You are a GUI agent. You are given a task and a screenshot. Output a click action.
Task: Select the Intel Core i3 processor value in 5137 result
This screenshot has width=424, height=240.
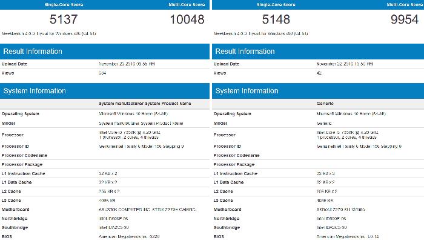[x=130, y=135]
